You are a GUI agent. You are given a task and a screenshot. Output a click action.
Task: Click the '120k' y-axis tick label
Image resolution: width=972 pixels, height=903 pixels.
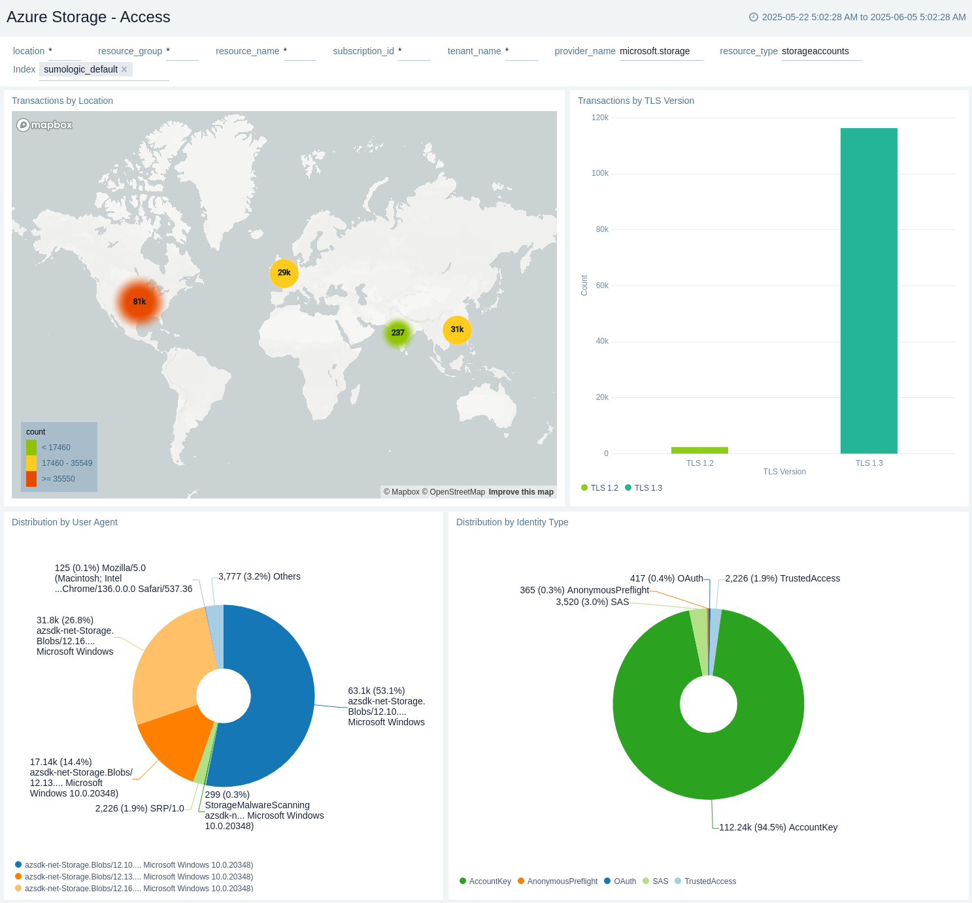(x=600, y=118)
